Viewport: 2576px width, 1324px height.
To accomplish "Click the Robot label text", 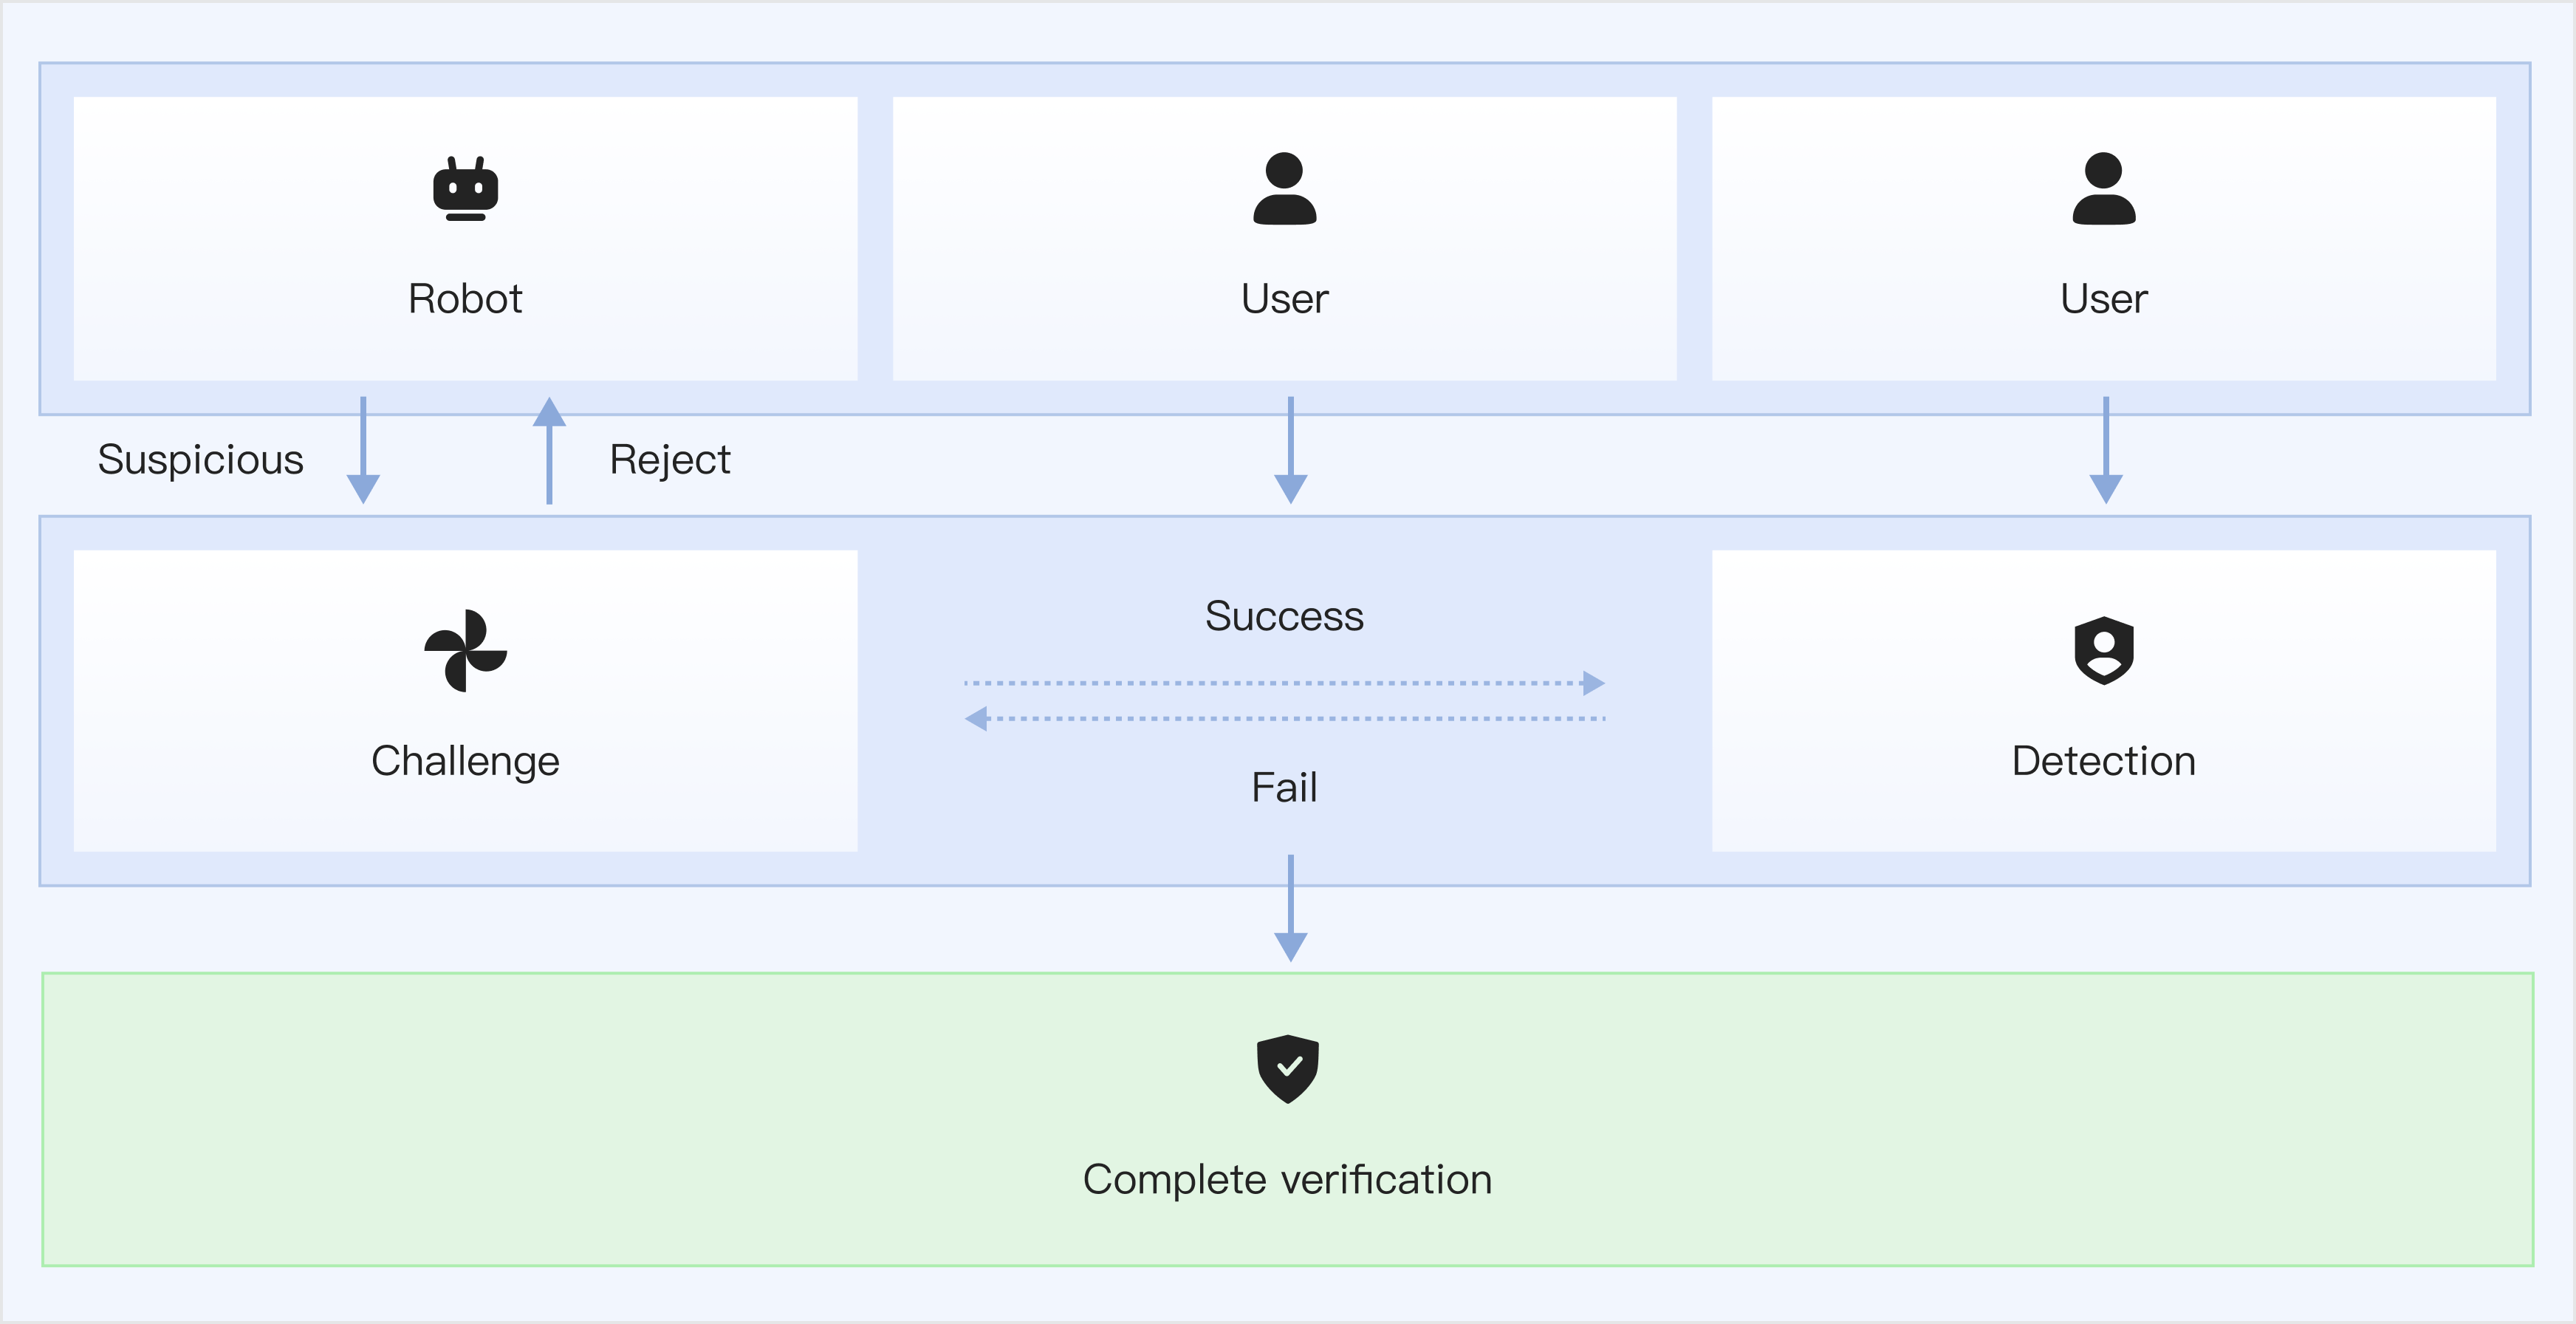I will coord(465,298).
